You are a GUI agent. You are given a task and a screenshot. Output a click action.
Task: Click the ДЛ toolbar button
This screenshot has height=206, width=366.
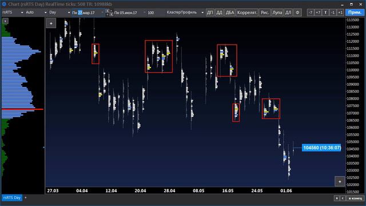click(x=288, y=13)
